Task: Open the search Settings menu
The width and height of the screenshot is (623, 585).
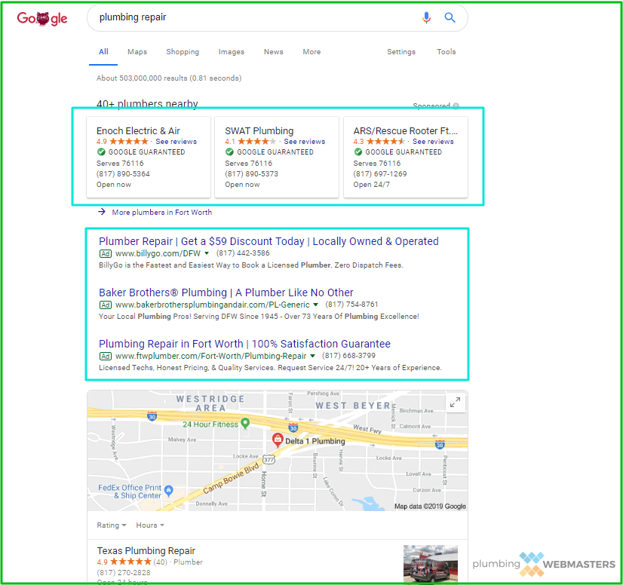Action: pyautogui.click(x=401, y=51)
